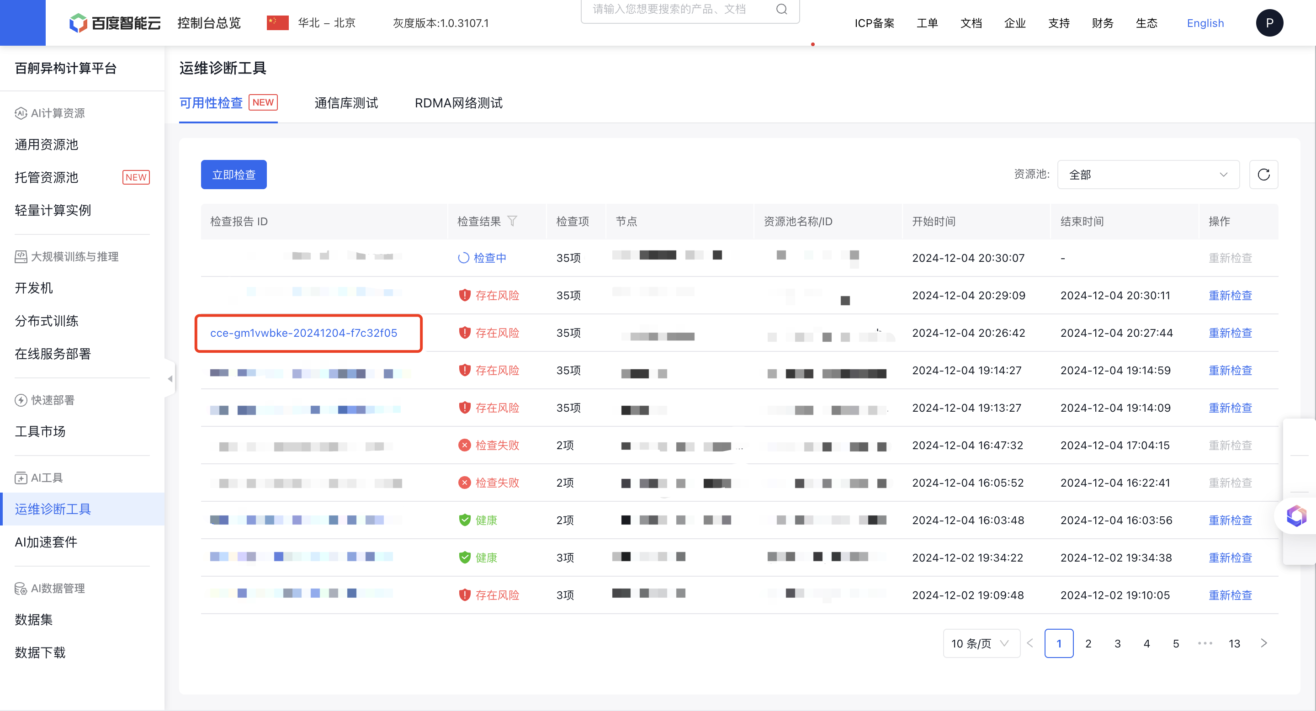Click the green 健康 shield icon in 16:03:48 row
Viewport: 1316px width, 711px height.
[464, 520]
